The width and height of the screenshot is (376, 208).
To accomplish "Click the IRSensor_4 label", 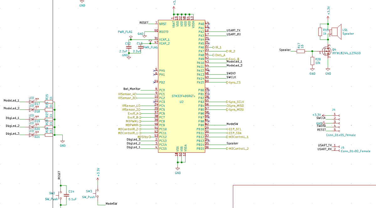I will 127,94.
